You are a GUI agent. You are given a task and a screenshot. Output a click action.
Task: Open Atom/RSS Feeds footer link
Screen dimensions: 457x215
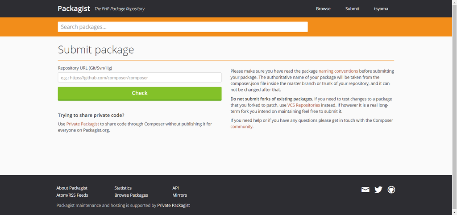pyautogui.click(x=72, y=195)
